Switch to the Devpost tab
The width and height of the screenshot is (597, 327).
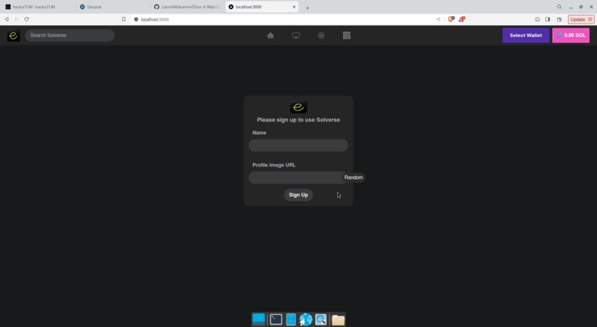113,7
